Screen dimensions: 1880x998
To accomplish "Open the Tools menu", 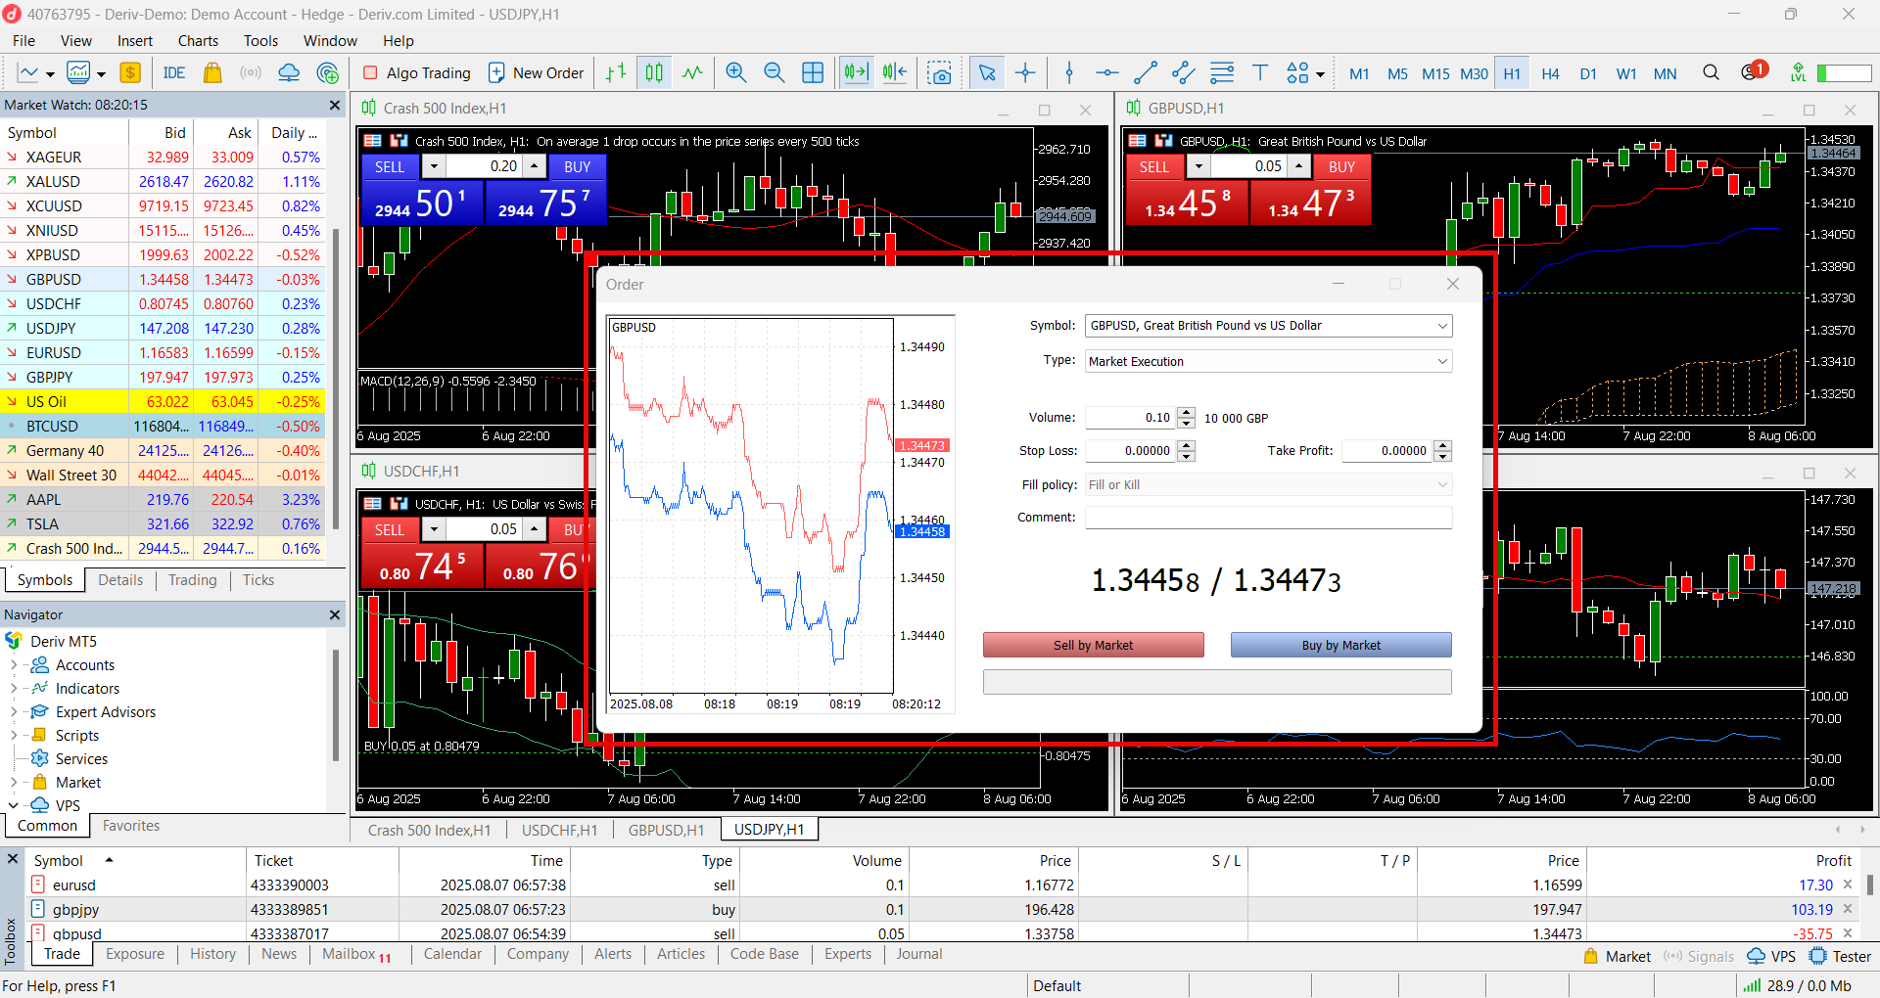I will coord(260,40).
